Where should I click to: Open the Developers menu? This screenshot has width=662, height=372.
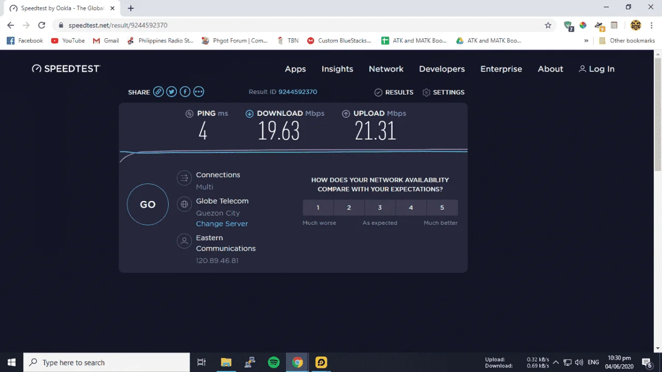click(442, 69)
